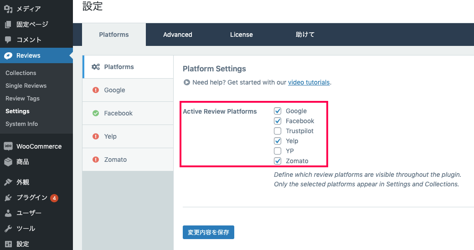The image size is (474, 250).
Task: Enable the YP platform checkbox
Action: (278, 151)
